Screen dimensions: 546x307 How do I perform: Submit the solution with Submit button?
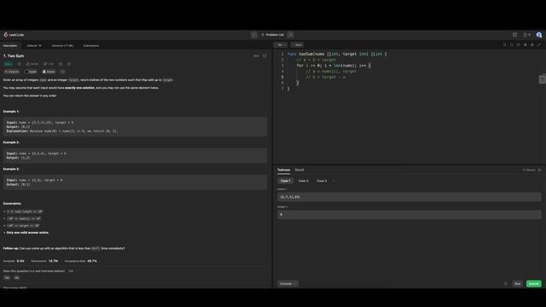click(534, 284)
